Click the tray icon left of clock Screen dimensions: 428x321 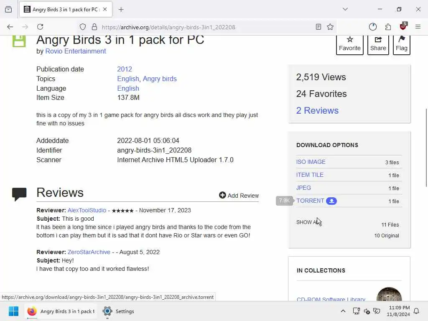[x=377, y=311]
